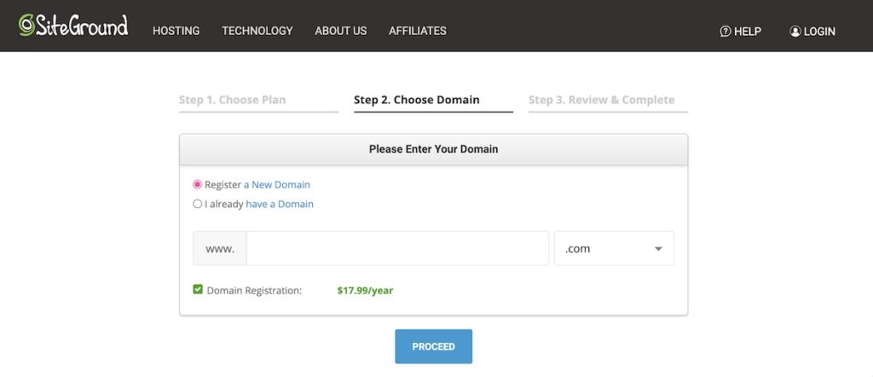Focus the domain name input field
The image size is (873, 377).
click(x=397, y=248)
